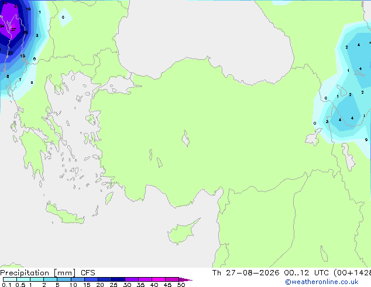Click the 30 to 35 mm purple swatch
This screenshot has height=287, width=371.
(x=132, y=279)
